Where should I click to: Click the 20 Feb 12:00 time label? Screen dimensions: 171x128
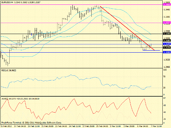(34, 126)
